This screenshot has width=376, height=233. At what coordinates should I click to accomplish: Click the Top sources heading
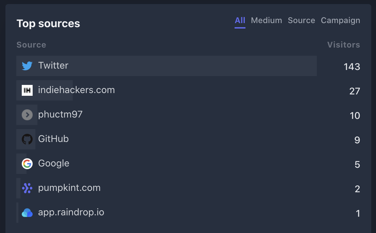point(48,23)
